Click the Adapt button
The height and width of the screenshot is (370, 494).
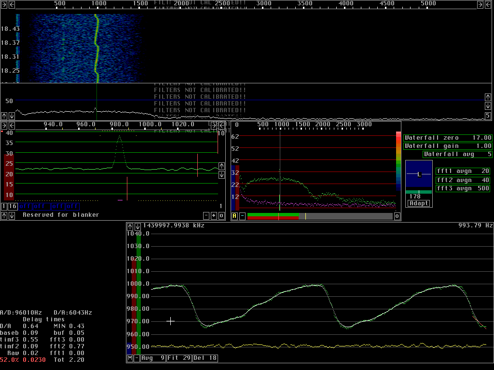pyautogui.click(x=419, y=203)
